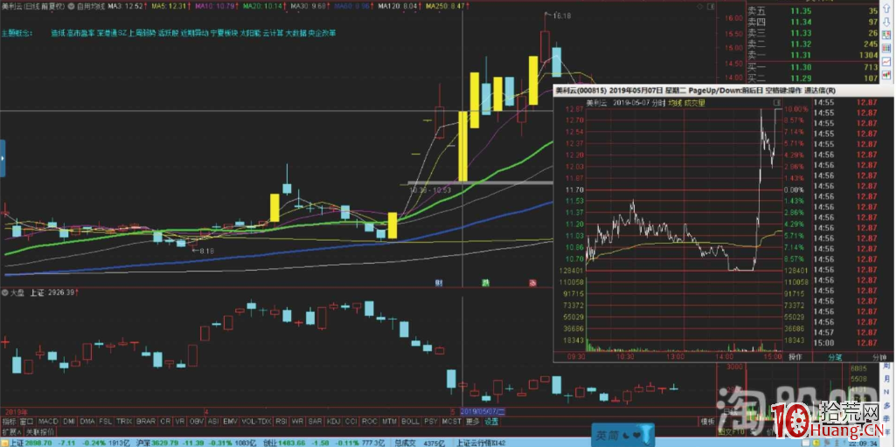Click the red 财 finance marker on the timeline
This screenshot has height=447, width=896.
(439, 282)
